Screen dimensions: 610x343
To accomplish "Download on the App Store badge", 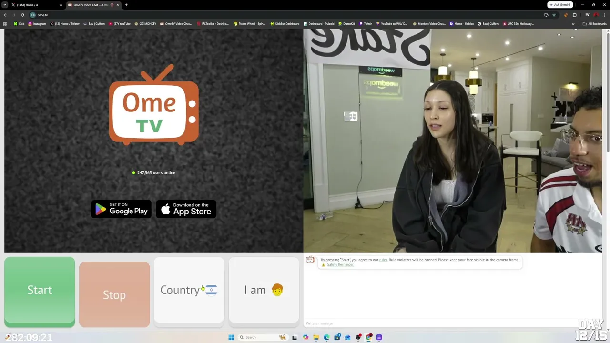I will click(186, 209).
